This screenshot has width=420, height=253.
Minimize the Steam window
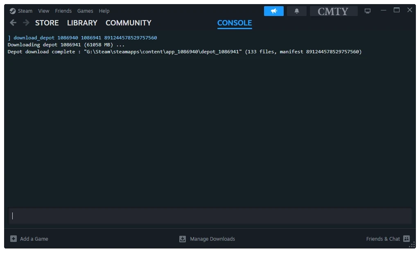[384, 10]
